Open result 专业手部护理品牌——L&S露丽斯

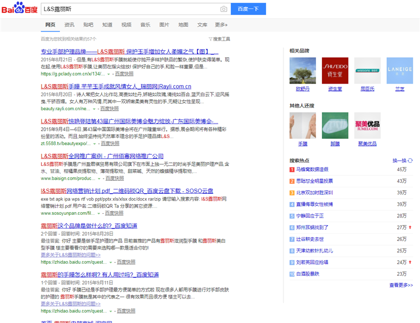pyautogui.click(x=129, y=52)
